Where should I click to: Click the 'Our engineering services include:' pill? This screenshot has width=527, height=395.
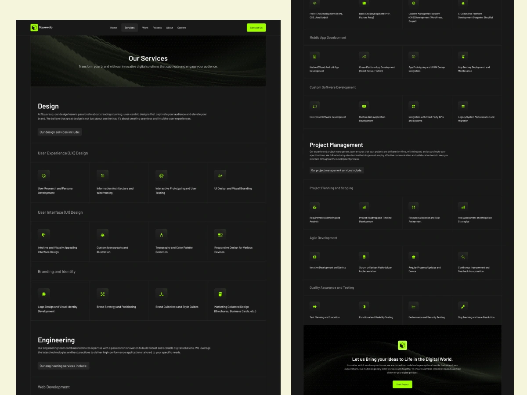pyautogui.click(x=63, y=366)
